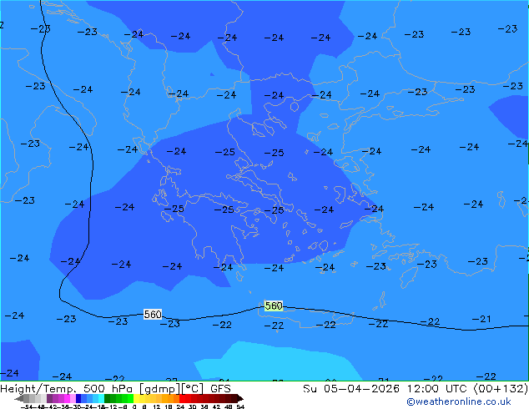Click the green-background 560 contour label
529x409 pixels.
(x=274, y=305)
